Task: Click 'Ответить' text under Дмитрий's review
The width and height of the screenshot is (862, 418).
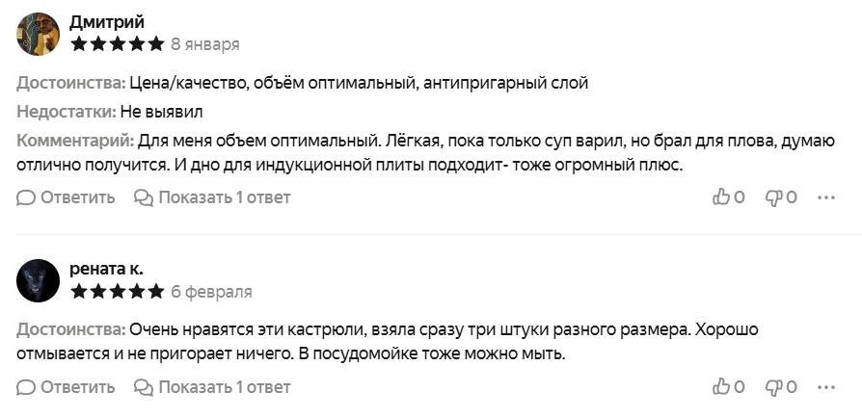Action: pyautogui.click(x=78, y=197)
